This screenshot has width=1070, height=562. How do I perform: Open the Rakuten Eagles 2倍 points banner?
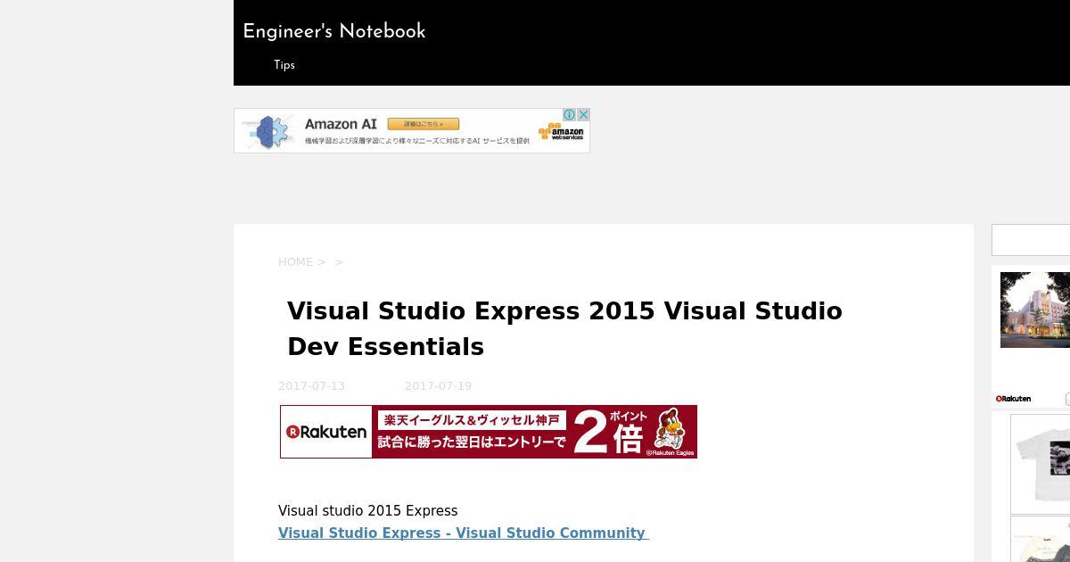point(489,432)
